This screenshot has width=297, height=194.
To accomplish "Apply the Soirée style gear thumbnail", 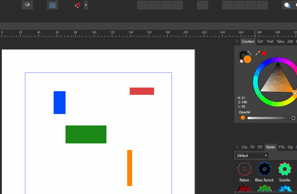I will pyautogui.click(x=284, y=169).
